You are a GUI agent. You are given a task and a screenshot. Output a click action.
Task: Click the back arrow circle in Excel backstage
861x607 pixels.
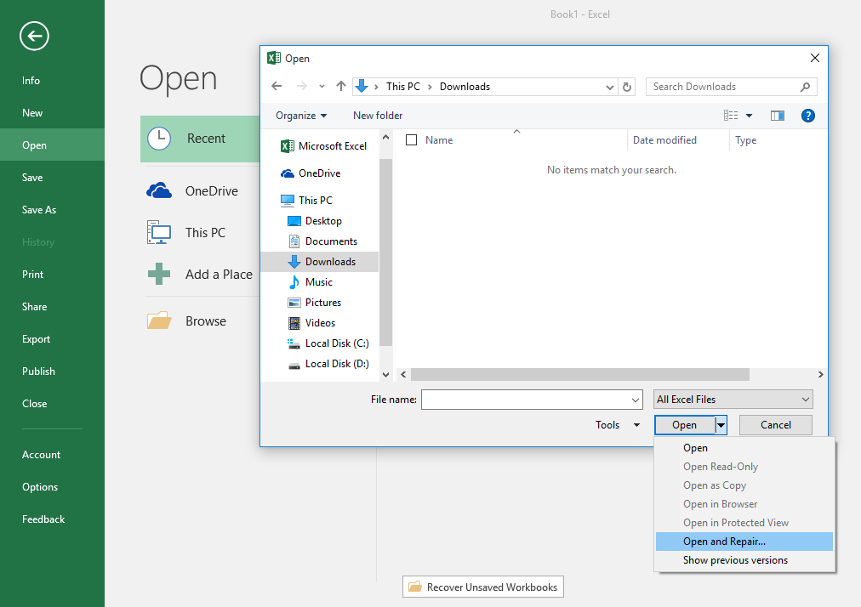click(34, 37)
